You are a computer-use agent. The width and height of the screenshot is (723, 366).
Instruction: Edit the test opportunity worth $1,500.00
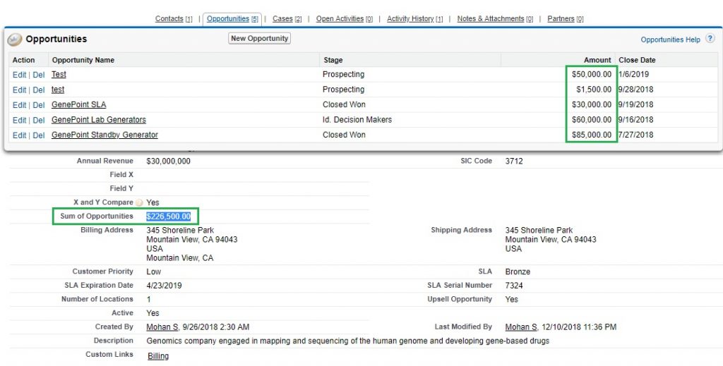pos(19,90)
